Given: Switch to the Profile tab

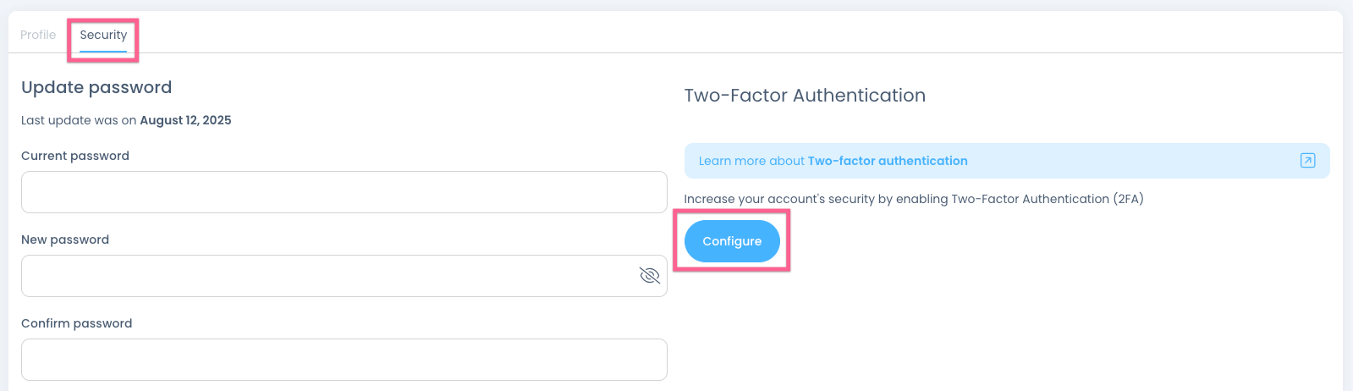Looking at the screenshot, I should click(38, 35).
